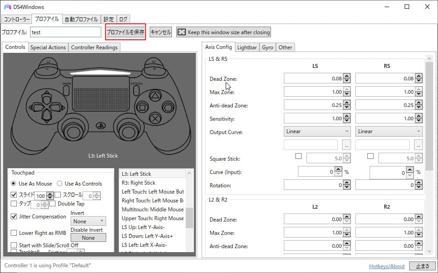
Task: Increase LS Dead Zone with up arrow
Action: click(346, 76)
